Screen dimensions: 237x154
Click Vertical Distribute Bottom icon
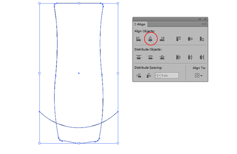tap(162, 57)
